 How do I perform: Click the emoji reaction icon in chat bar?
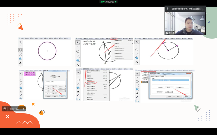pyautogui.click(x=5, y=109)
